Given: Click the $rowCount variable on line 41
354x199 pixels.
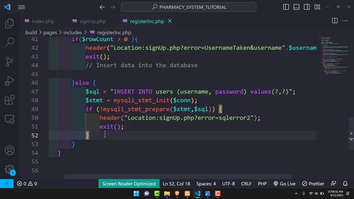Looking at the screenshot, I should pos(97,39).
